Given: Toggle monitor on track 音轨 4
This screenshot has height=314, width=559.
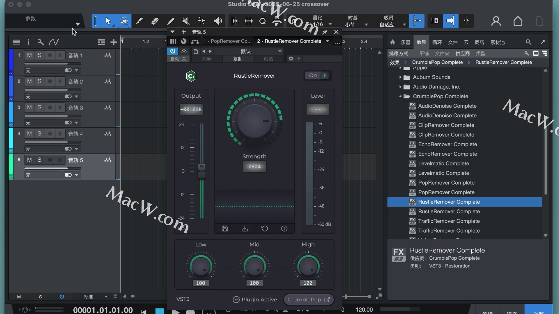Looking at the screenshot, I should pos(60,134).
